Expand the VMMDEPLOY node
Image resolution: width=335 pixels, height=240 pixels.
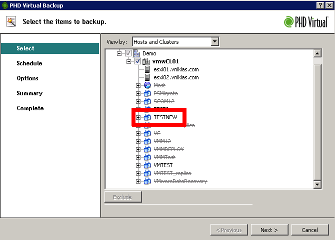click(138, 149)
